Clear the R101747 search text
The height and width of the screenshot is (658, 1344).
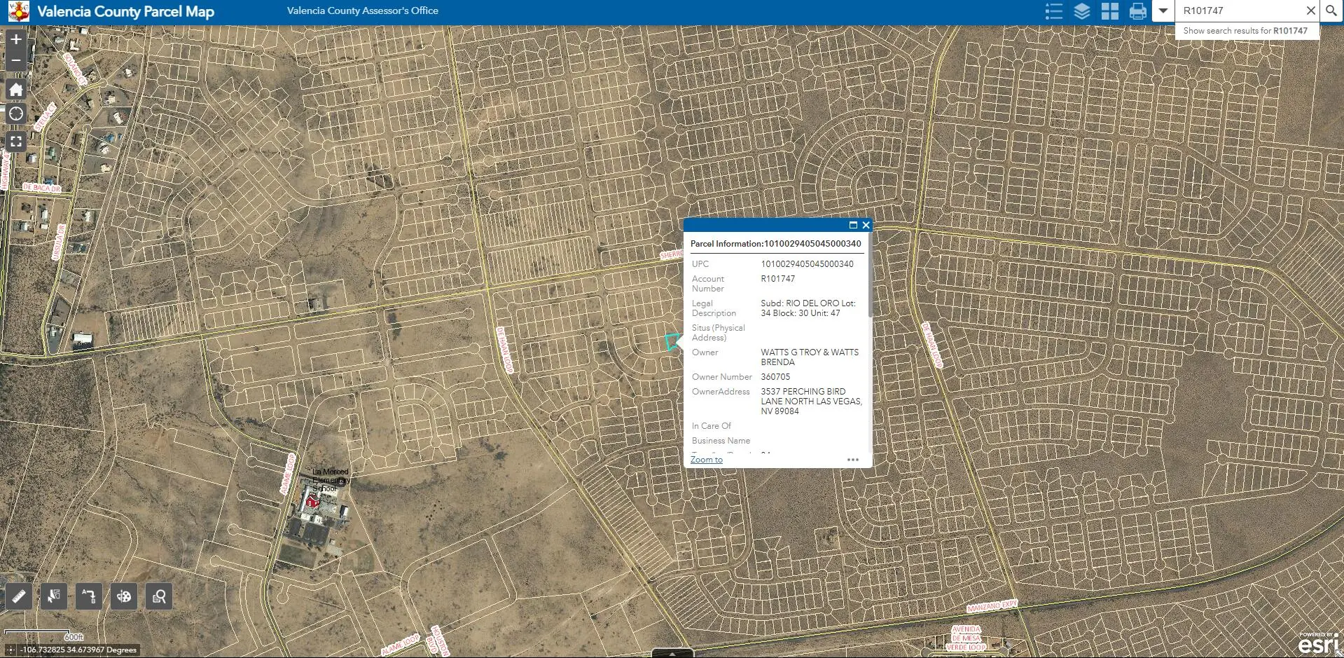[1310, 11]
